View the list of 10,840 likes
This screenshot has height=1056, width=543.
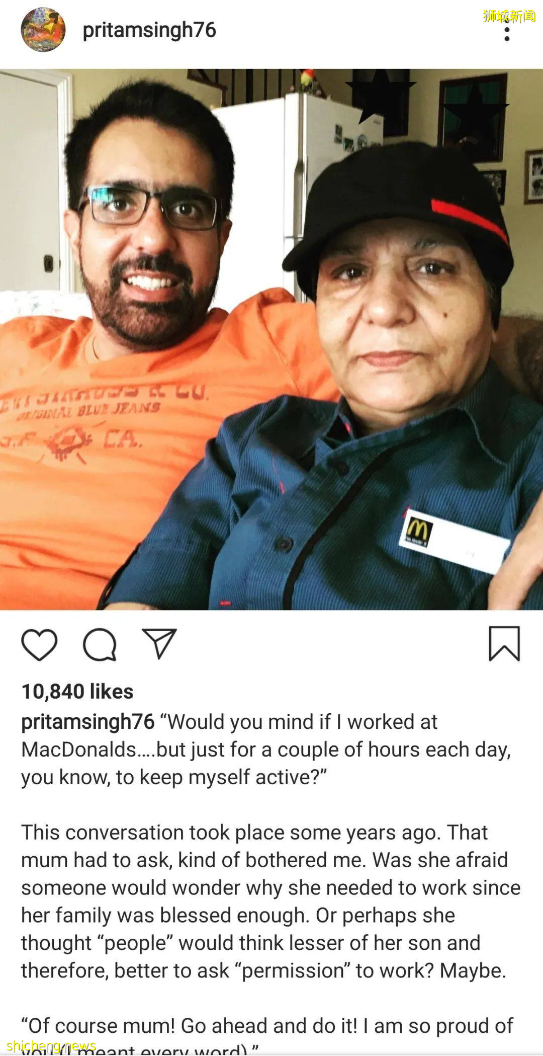[x=77, y=692]
